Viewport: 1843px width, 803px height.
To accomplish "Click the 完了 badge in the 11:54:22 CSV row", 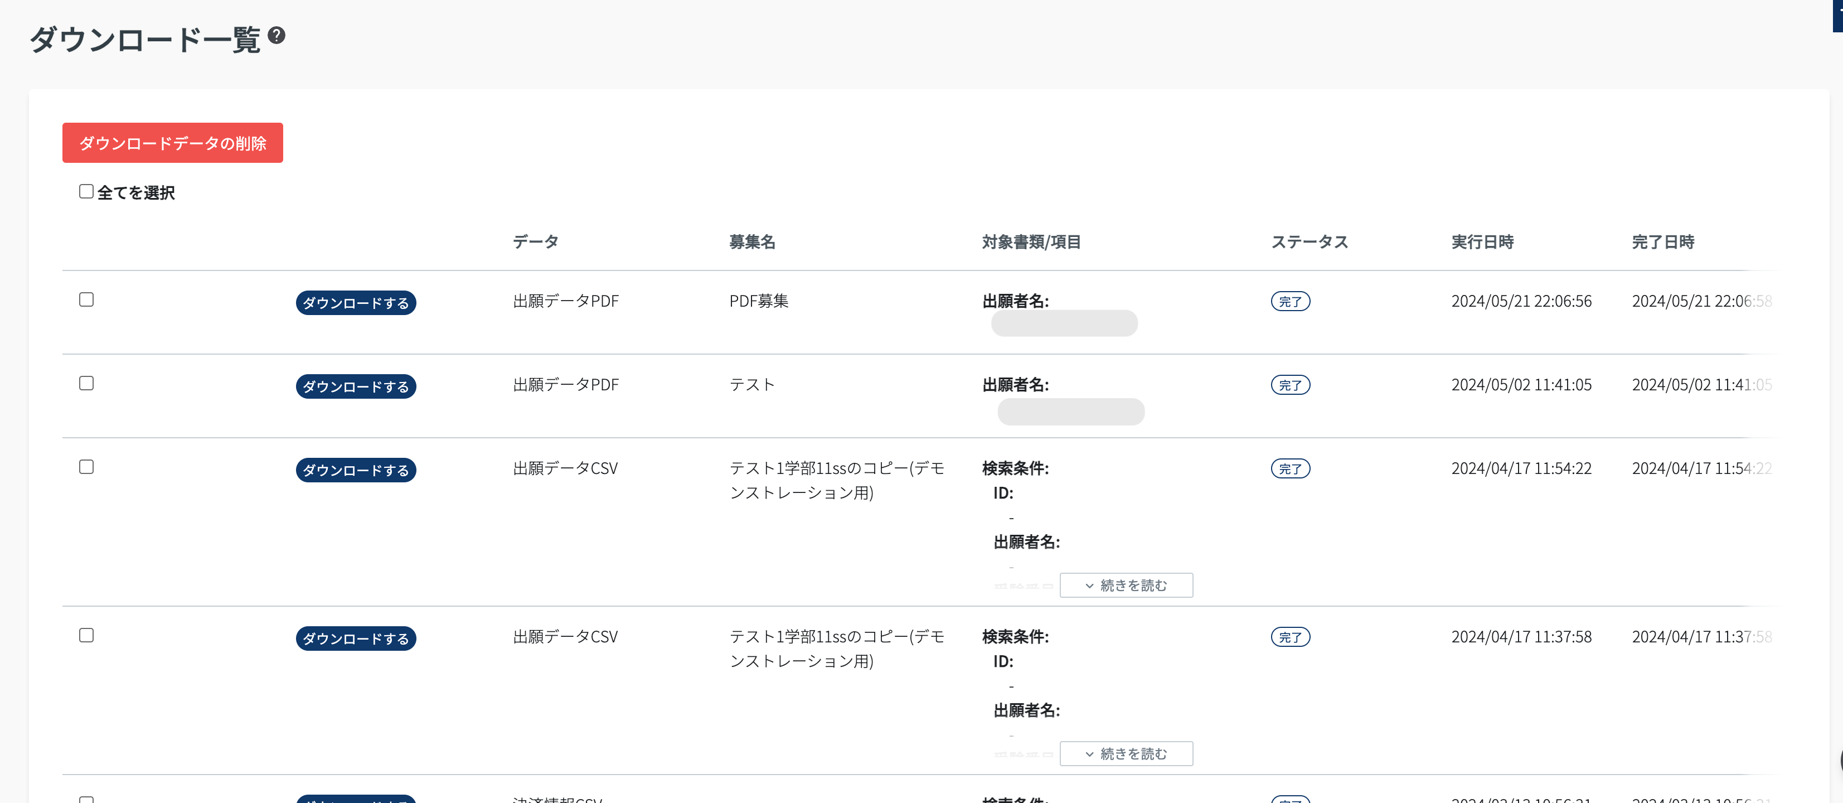I will [1289, 469].
